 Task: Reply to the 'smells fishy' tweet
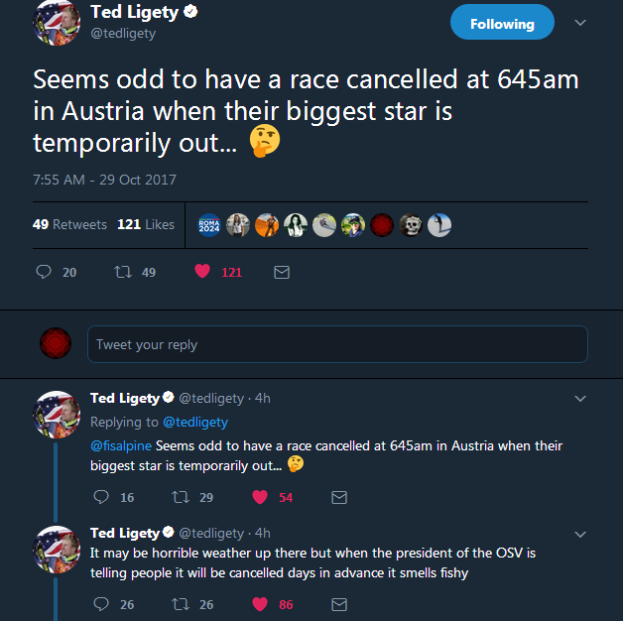pyautogui.click(x=100, y=603)
